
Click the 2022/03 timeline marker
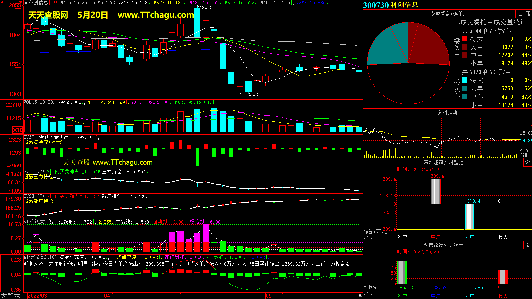(37, 296)
